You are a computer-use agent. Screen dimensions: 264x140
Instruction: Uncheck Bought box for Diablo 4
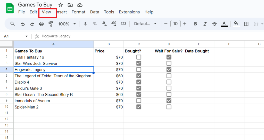click(139, 82)
